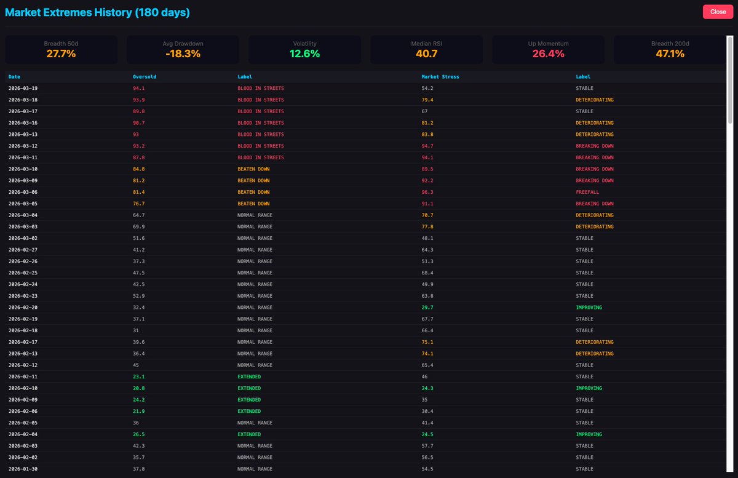This screenshot has width=738, height=478.
Task: Click oversold value 26.5
Action: coord(138,434)
